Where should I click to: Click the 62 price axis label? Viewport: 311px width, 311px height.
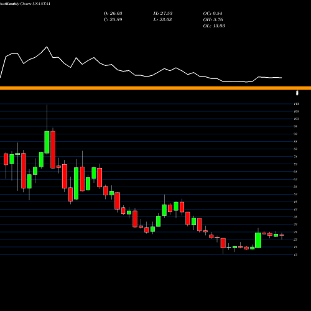[295, 179]
